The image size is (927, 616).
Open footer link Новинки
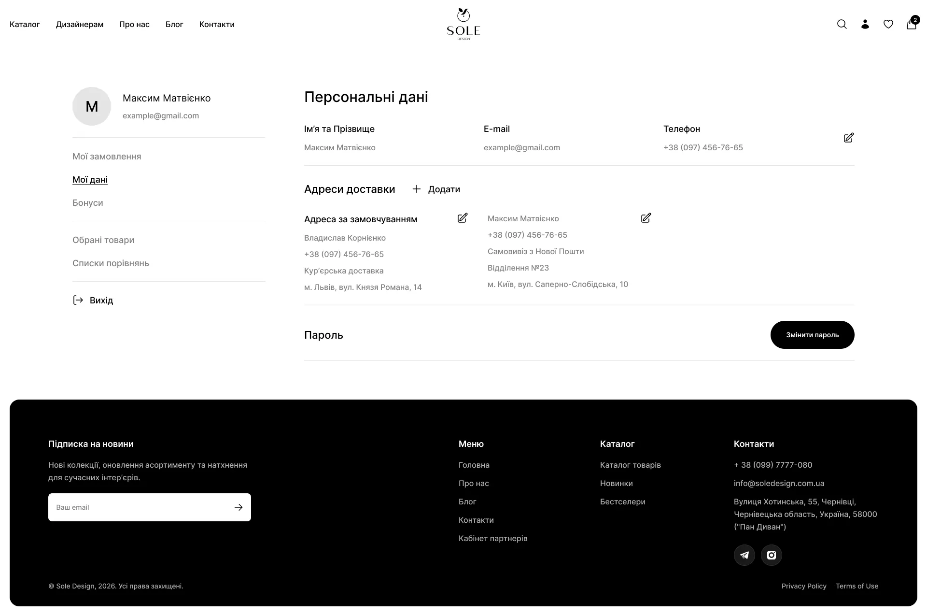616,483
